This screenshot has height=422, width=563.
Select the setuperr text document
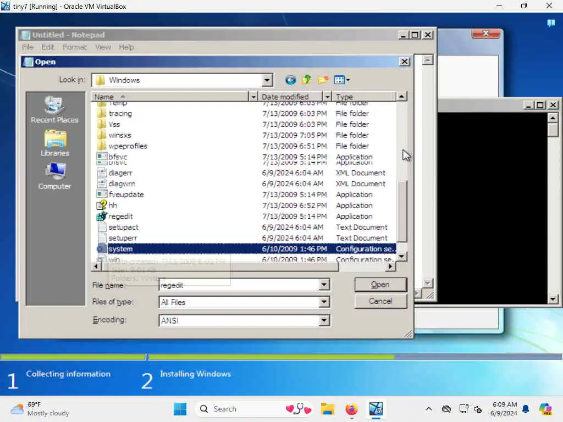point(123,238)
